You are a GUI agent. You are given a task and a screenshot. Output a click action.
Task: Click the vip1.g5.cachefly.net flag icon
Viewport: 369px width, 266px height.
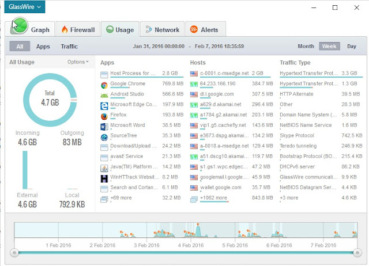(194, 126)
